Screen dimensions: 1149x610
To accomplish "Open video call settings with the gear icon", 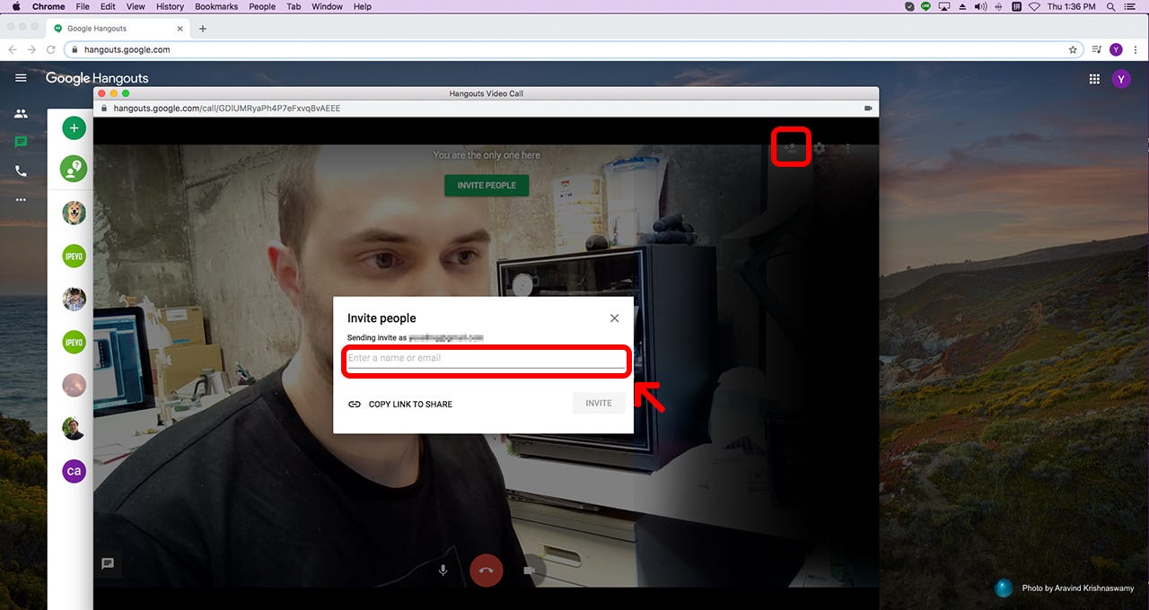I will tap(820, 147).
